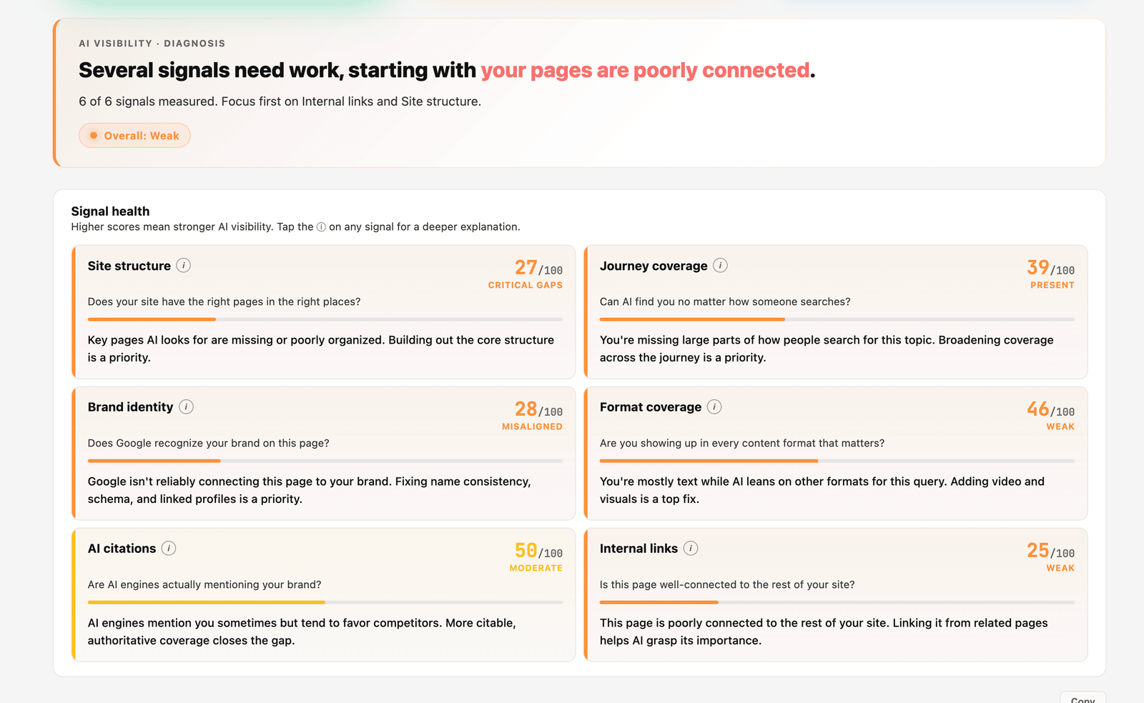Viewport: 1144px width, 703px height.
Task: Click the 28/100 Brand identity score
Action: pyautogui.click(x=539, y=409)
